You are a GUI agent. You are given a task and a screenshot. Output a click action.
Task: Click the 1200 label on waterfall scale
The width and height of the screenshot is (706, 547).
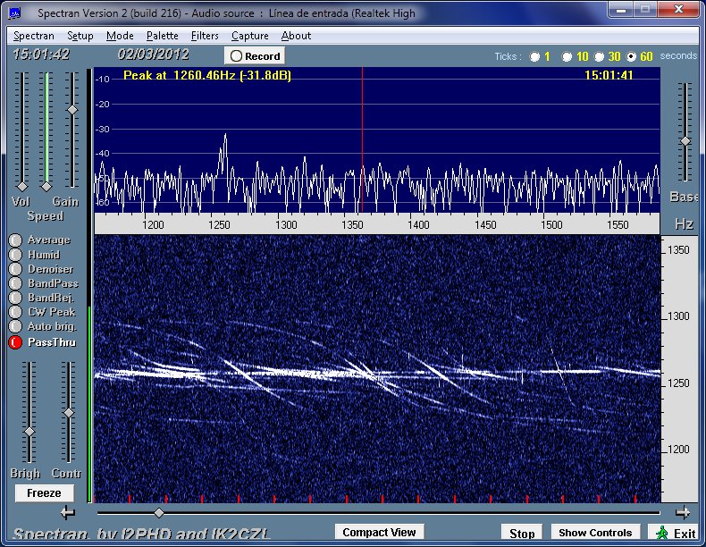coord(678,449)
